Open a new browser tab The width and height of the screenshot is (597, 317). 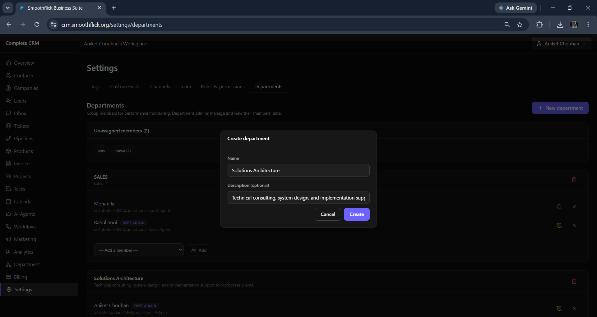(x=114, y=8)
